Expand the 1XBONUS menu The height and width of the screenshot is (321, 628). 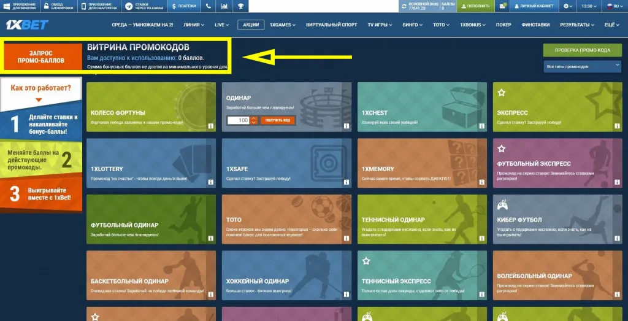473,25
